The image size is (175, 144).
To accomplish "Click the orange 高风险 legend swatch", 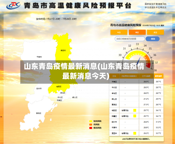I will (x=91, y=124).
